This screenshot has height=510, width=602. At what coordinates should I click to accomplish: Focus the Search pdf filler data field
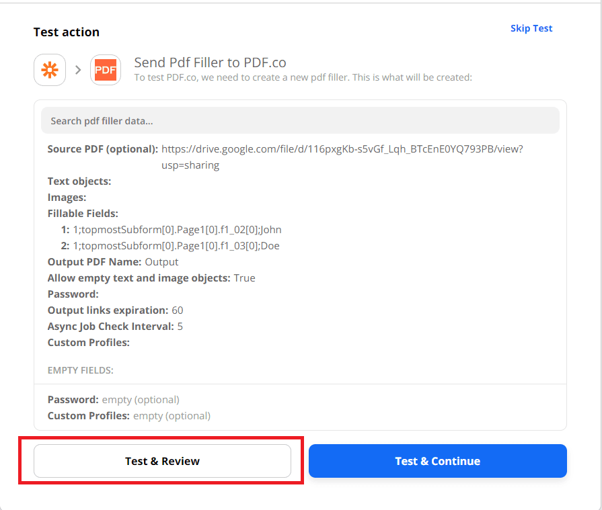click(300, 121)
